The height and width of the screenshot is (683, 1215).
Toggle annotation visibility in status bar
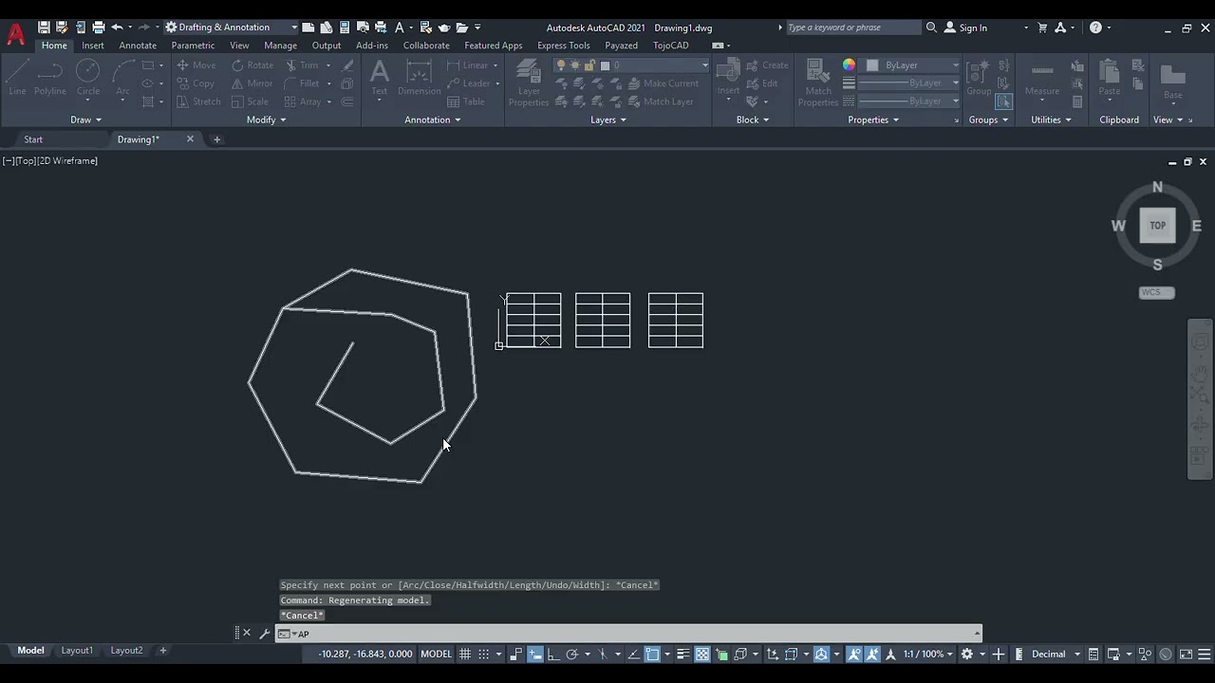854,654
